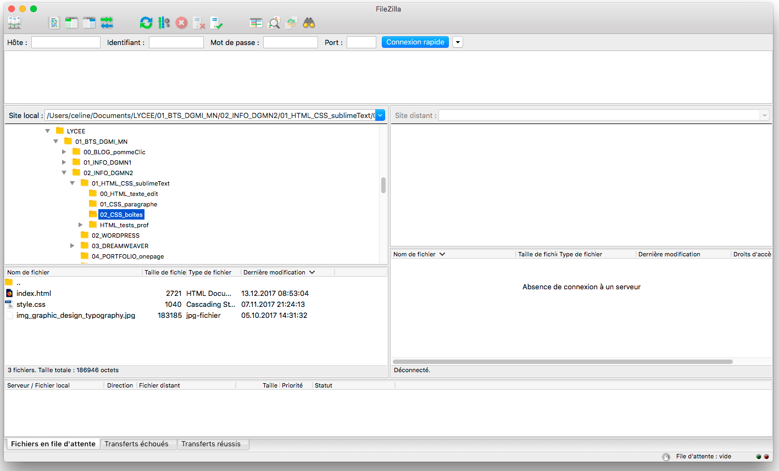Toggle synchronized browsing icon
Viewport: 779px width, 471px height.
click(291, 23)
